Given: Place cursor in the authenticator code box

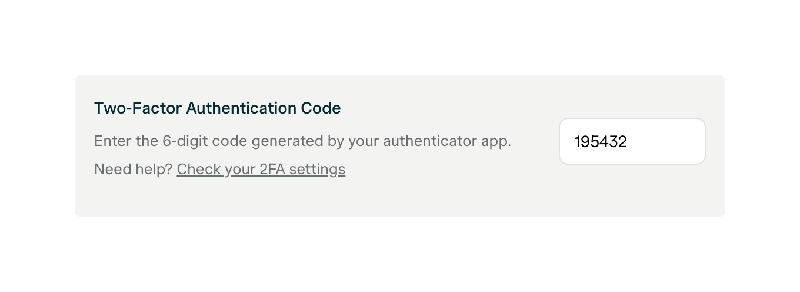Looking at the screenshot, I should [x=632, y=141].
